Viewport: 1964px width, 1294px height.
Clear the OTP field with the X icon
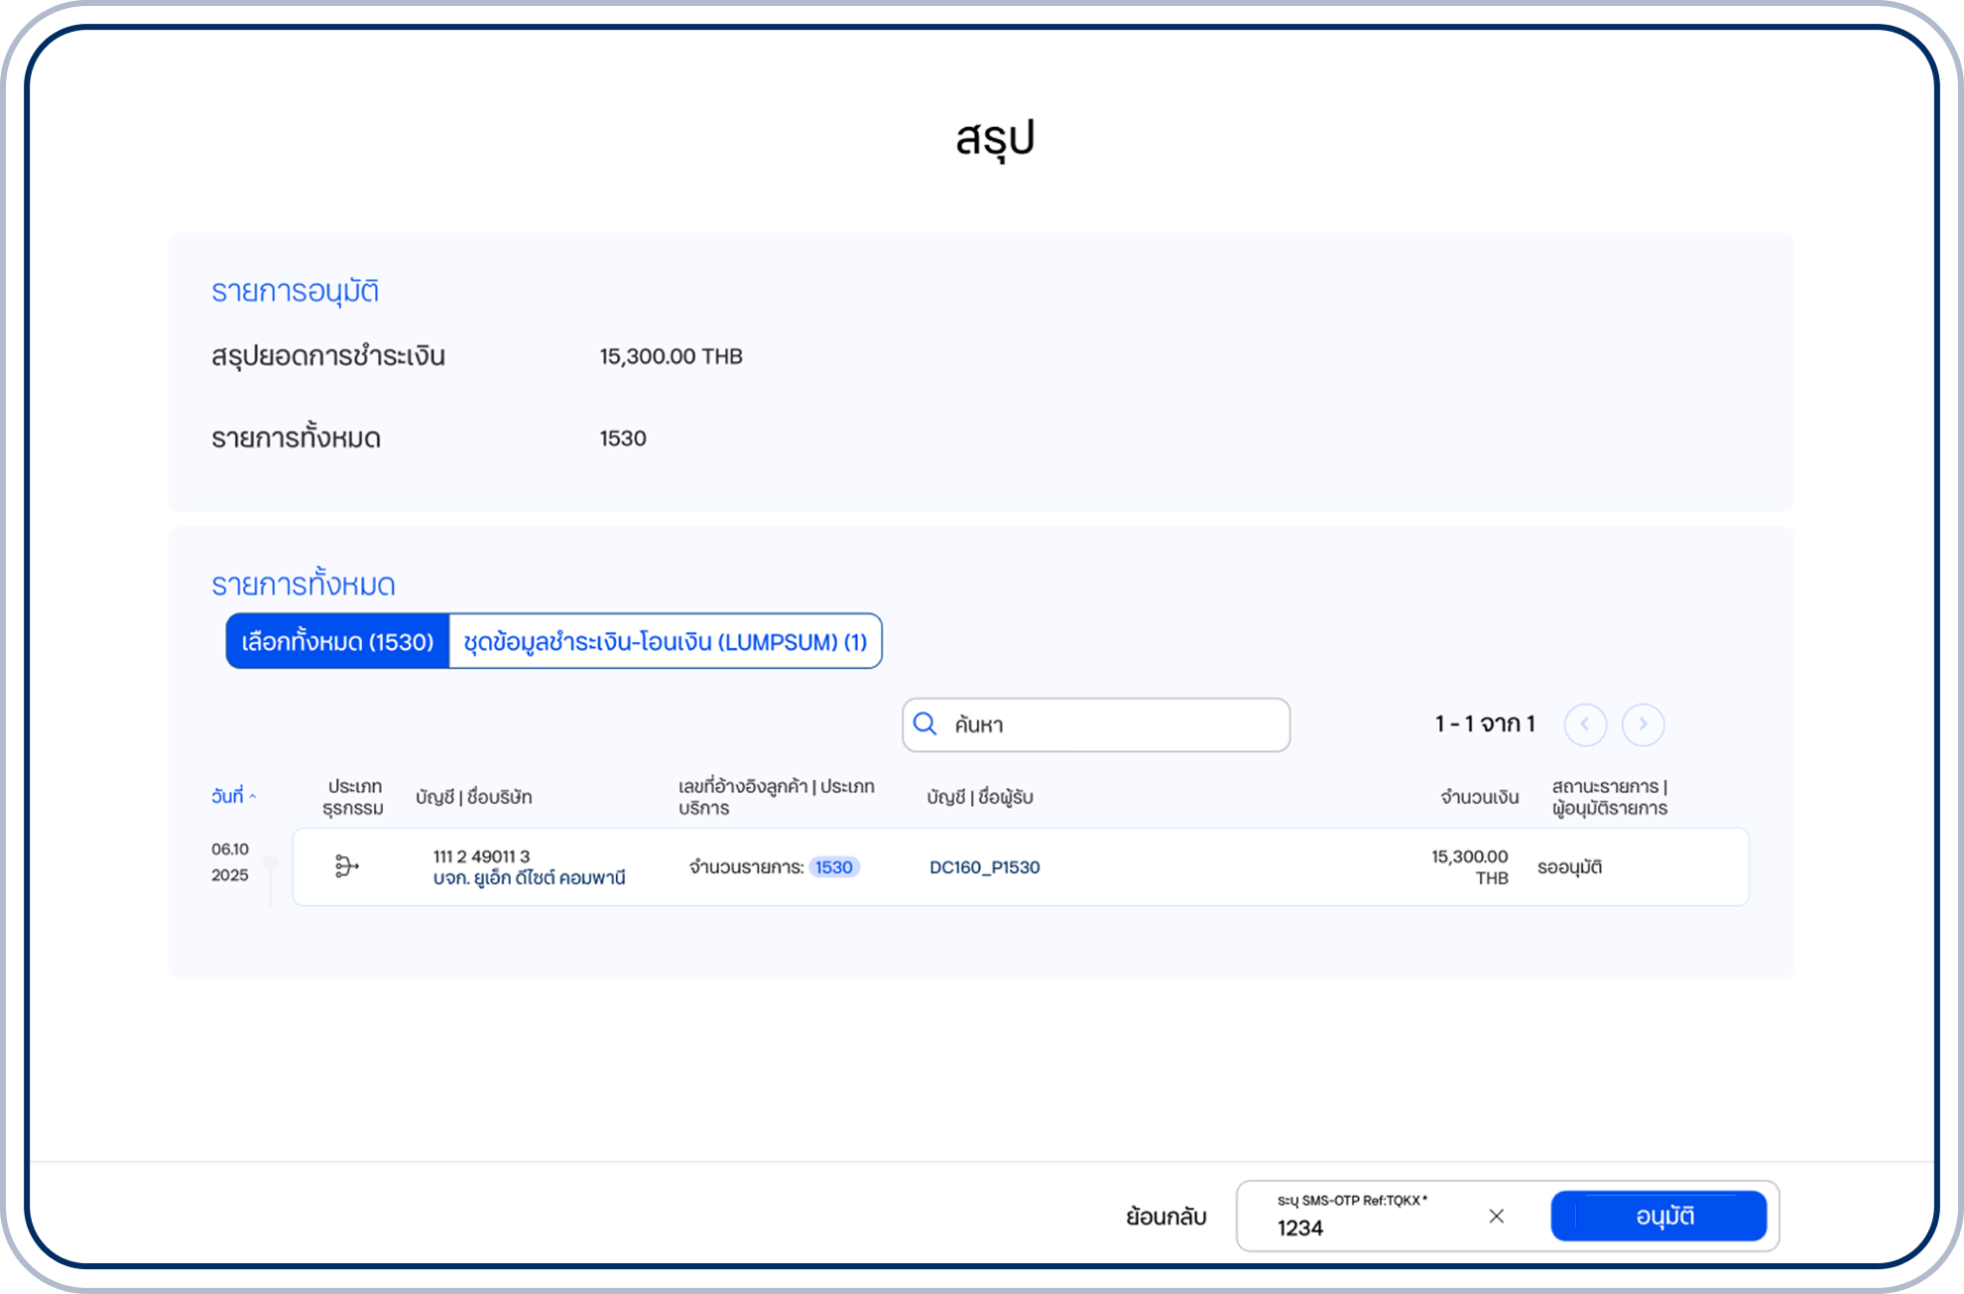1496,1215
